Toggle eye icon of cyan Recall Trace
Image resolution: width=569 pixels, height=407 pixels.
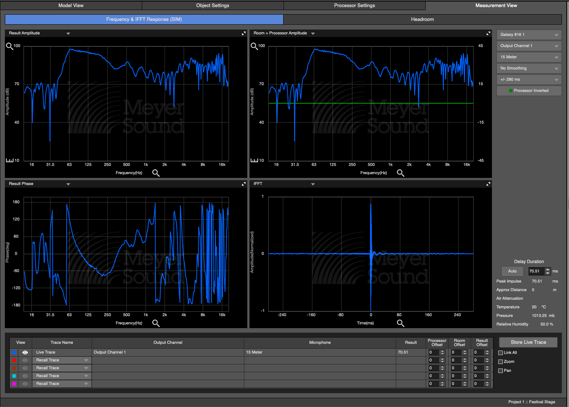click(x=25, y=376)
